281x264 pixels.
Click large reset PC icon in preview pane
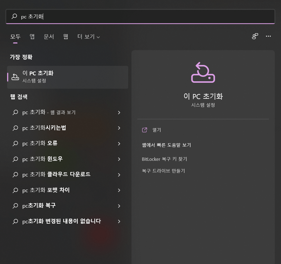tap(203, 72)
